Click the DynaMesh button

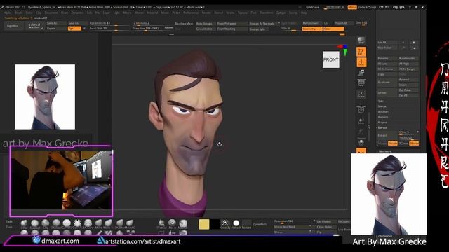pyautogui.click(x=260, y=224)
